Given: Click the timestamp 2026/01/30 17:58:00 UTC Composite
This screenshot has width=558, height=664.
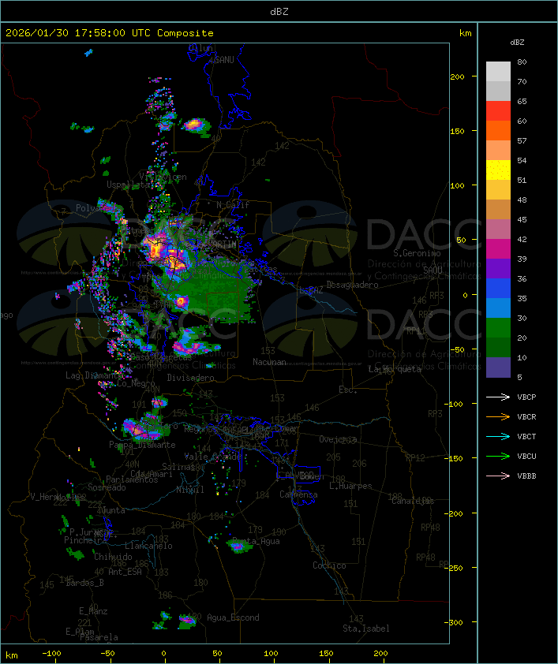Looking at the screenshot, I should (110, 33).
